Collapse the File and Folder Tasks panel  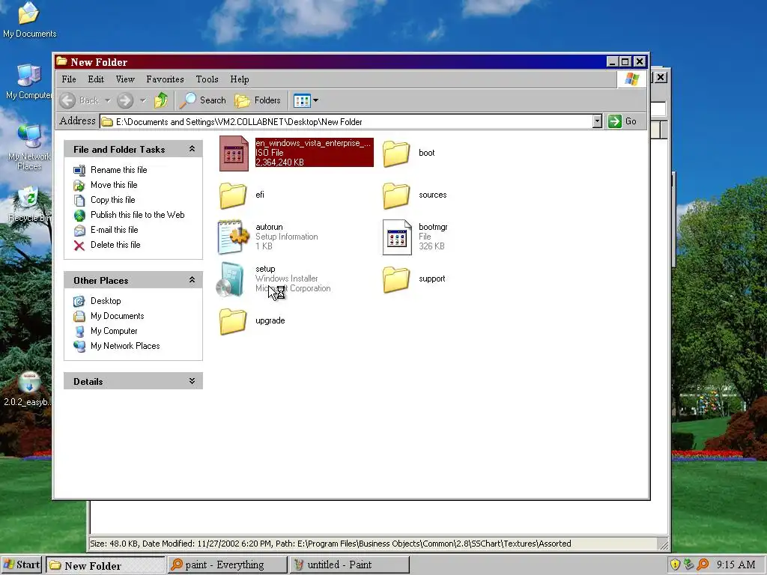tap(192, 149)
